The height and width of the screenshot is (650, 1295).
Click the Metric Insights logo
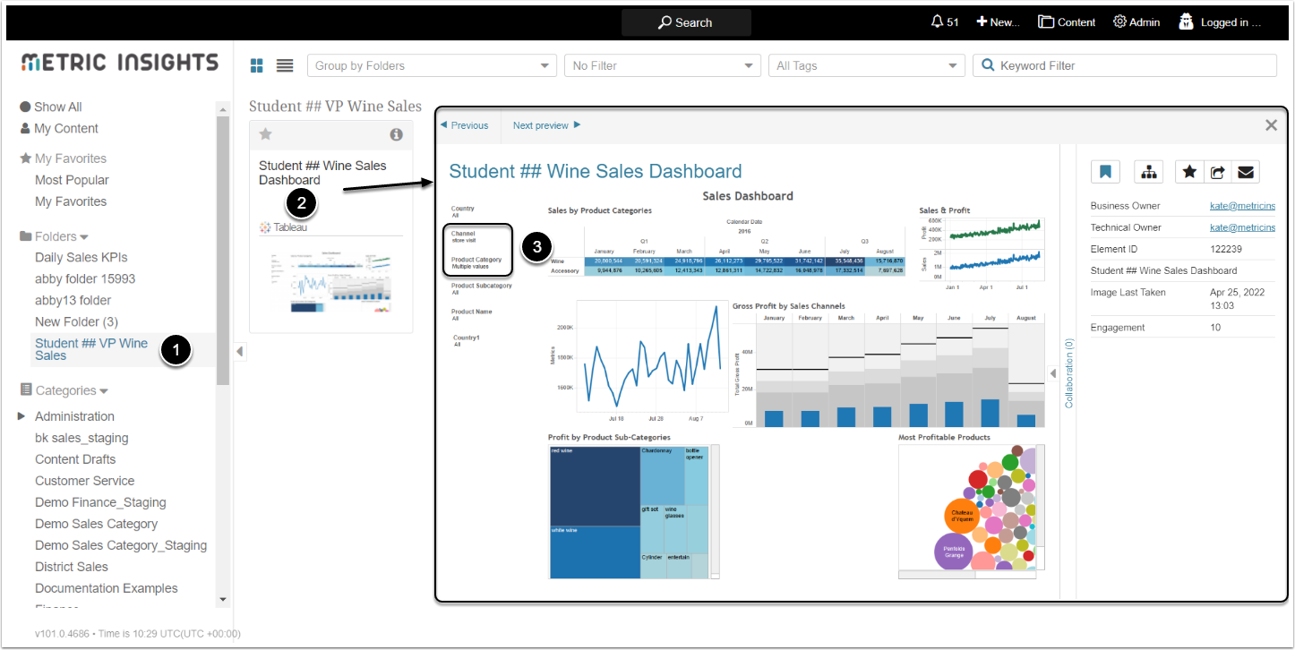tap(120, 63)
